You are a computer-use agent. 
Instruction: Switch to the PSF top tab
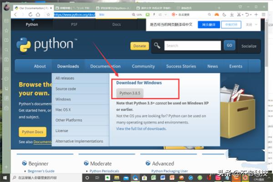[74, 25]
